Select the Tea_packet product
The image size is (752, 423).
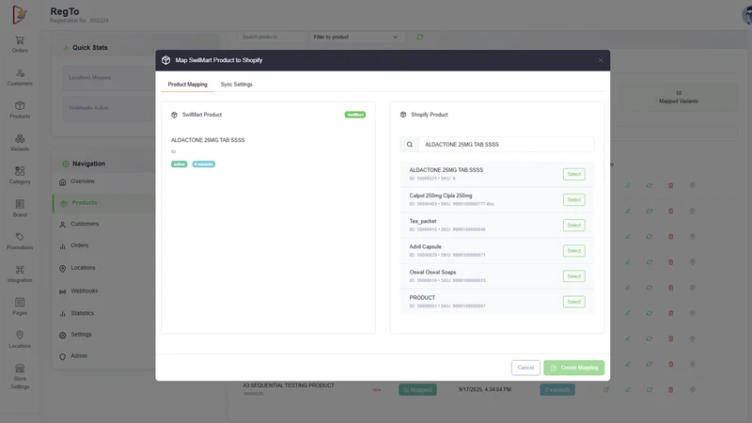pyautogui.click(x=573, y=225)
